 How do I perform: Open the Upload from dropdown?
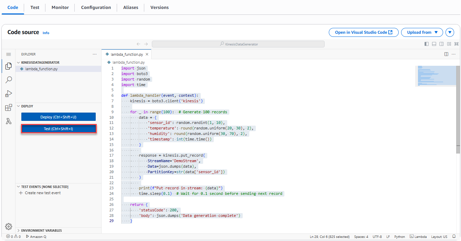(422, 32)
